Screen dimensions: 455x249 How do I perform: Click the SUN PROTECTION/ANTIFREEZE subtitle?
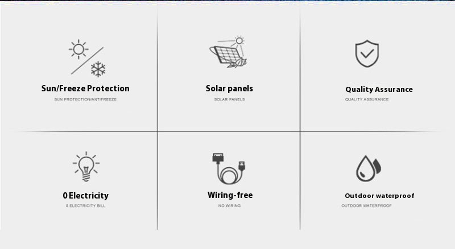click(x=85, y=99)
